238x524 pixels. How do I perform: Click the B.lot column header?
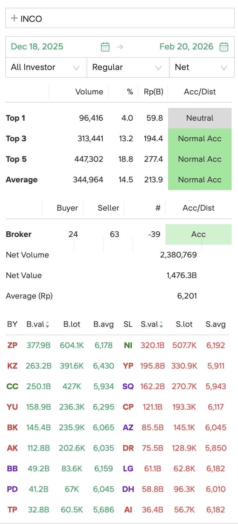point(72,324)
